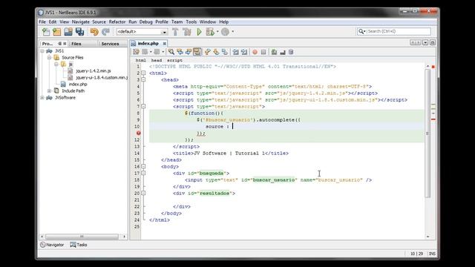Click the html breadcrumb
This screenshot has width=475, height=267.
(x=140, y=60)
